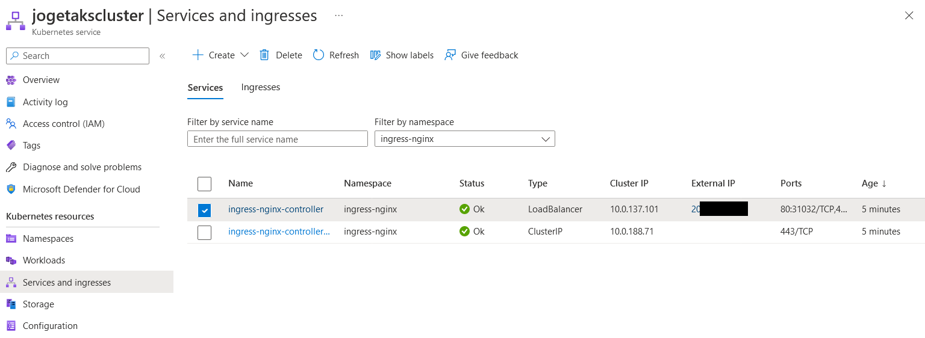Open the ingress-nginx-controller service link
The width and height of the screenshot is (925, 338).
[x=276, y=210]
